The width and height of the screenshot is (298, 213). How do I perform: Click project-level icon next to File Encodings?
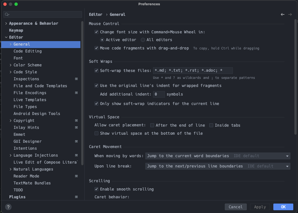point(77,93)
